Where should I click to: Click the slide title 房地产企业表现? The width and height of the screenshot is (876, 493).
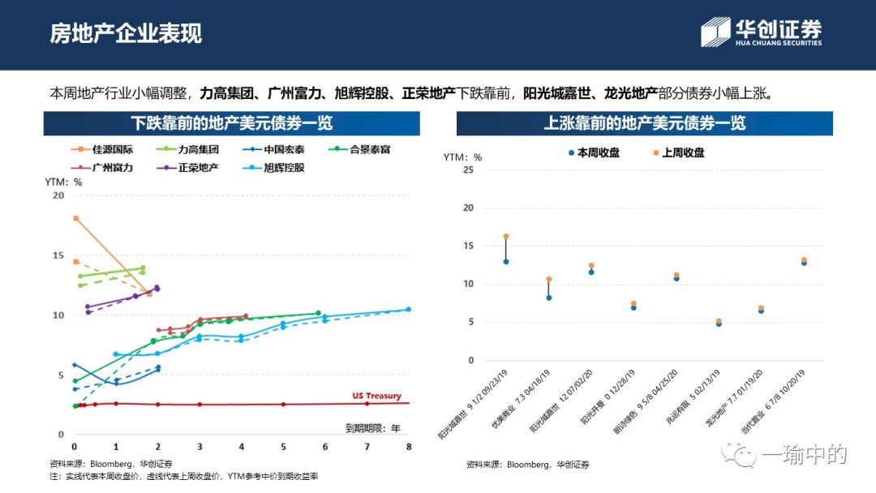pyautogui.click(x=126, y=33)
